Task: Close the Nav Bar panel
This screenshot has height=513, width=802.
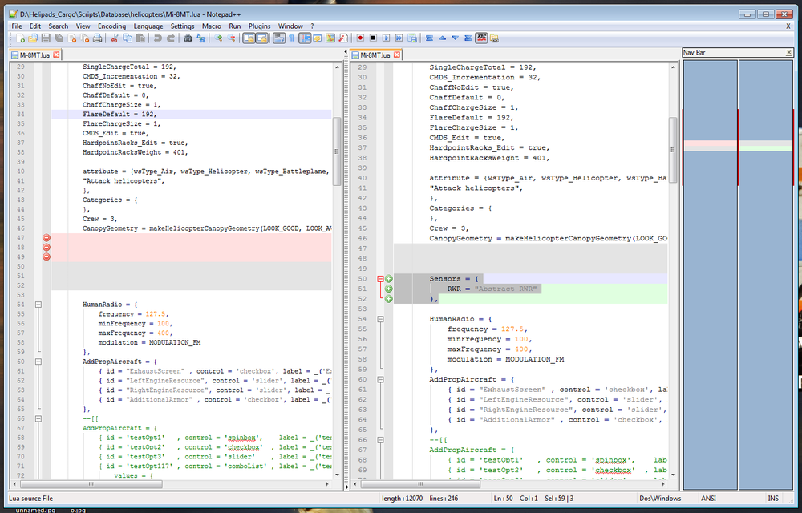Action: pos(789,52)
